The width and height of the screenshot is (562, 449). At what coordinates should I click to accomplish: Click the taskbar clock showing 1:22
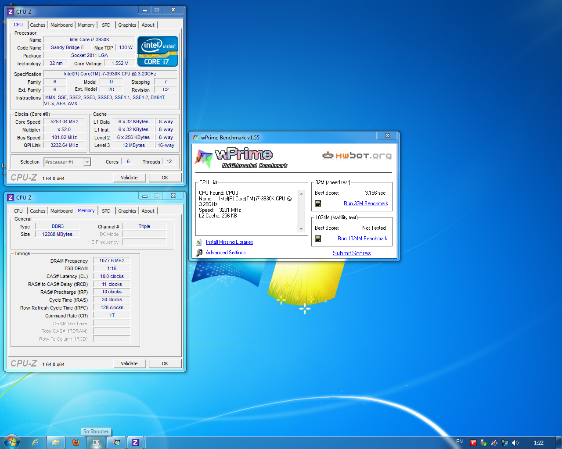[x=539, y=443]
